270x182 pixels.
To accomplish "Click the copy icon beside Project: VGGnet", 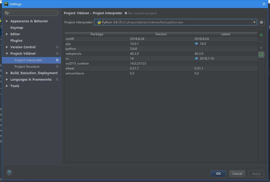I will (x=57, y=54).
